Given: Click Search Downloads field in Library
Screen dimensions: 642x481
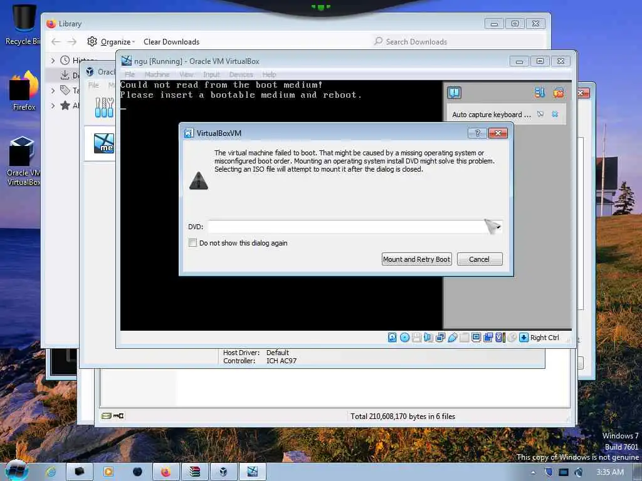Looking at the screenshot, I should click(458, 41).
